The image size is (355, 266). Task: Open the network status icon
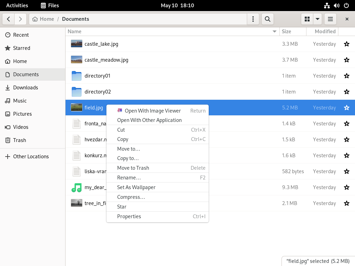point(327,6)
